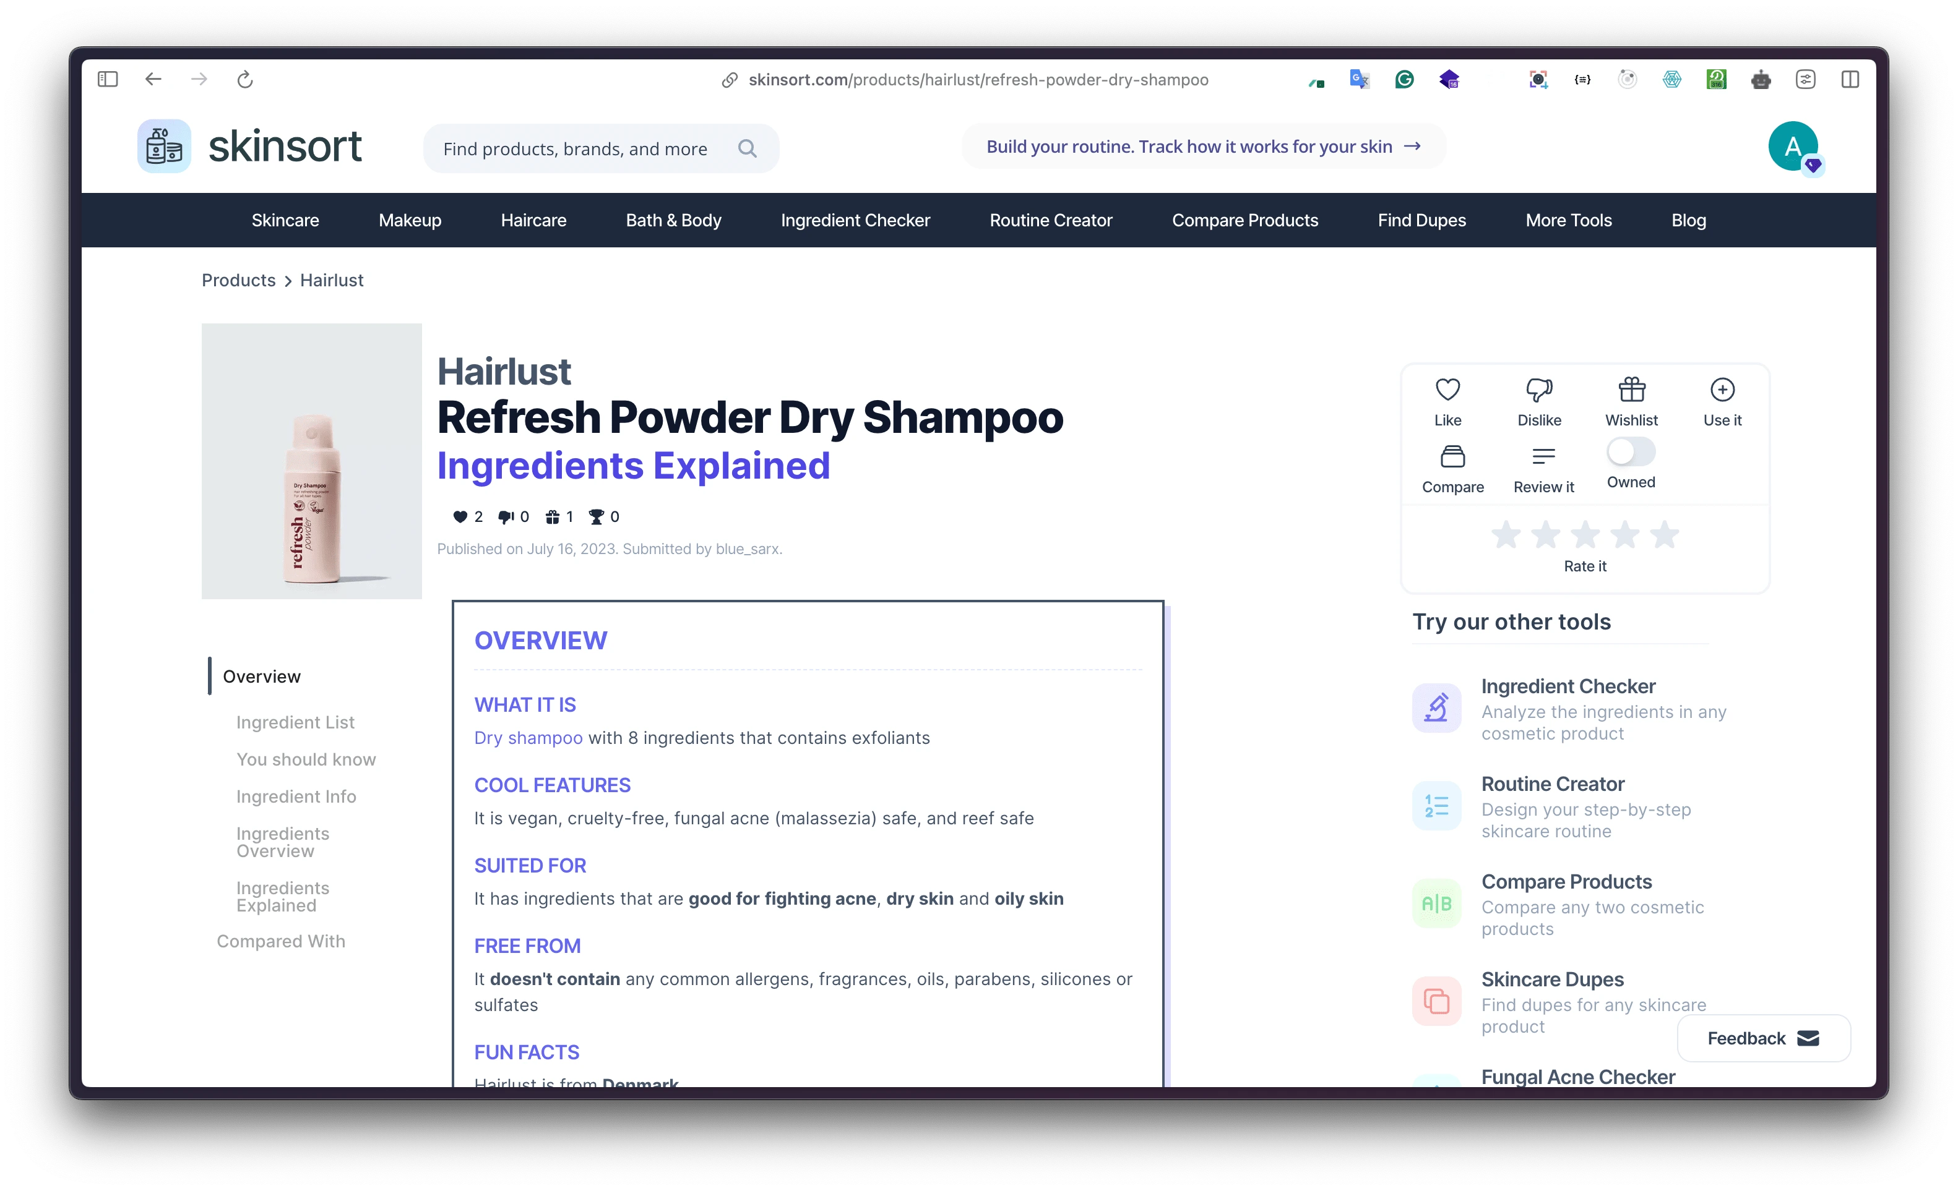Toggle the browser sidebar icon
1958x1191 pixels.
point(107,79)
